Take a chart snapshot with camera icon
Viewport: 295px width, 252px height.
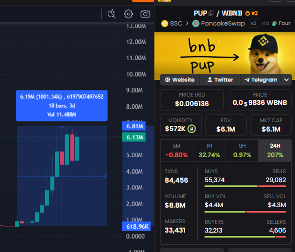145,14
